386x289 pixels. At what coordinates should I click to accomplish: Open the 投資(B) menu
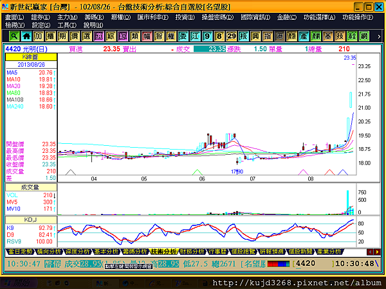pyautogui.click(x=185, y=17)
